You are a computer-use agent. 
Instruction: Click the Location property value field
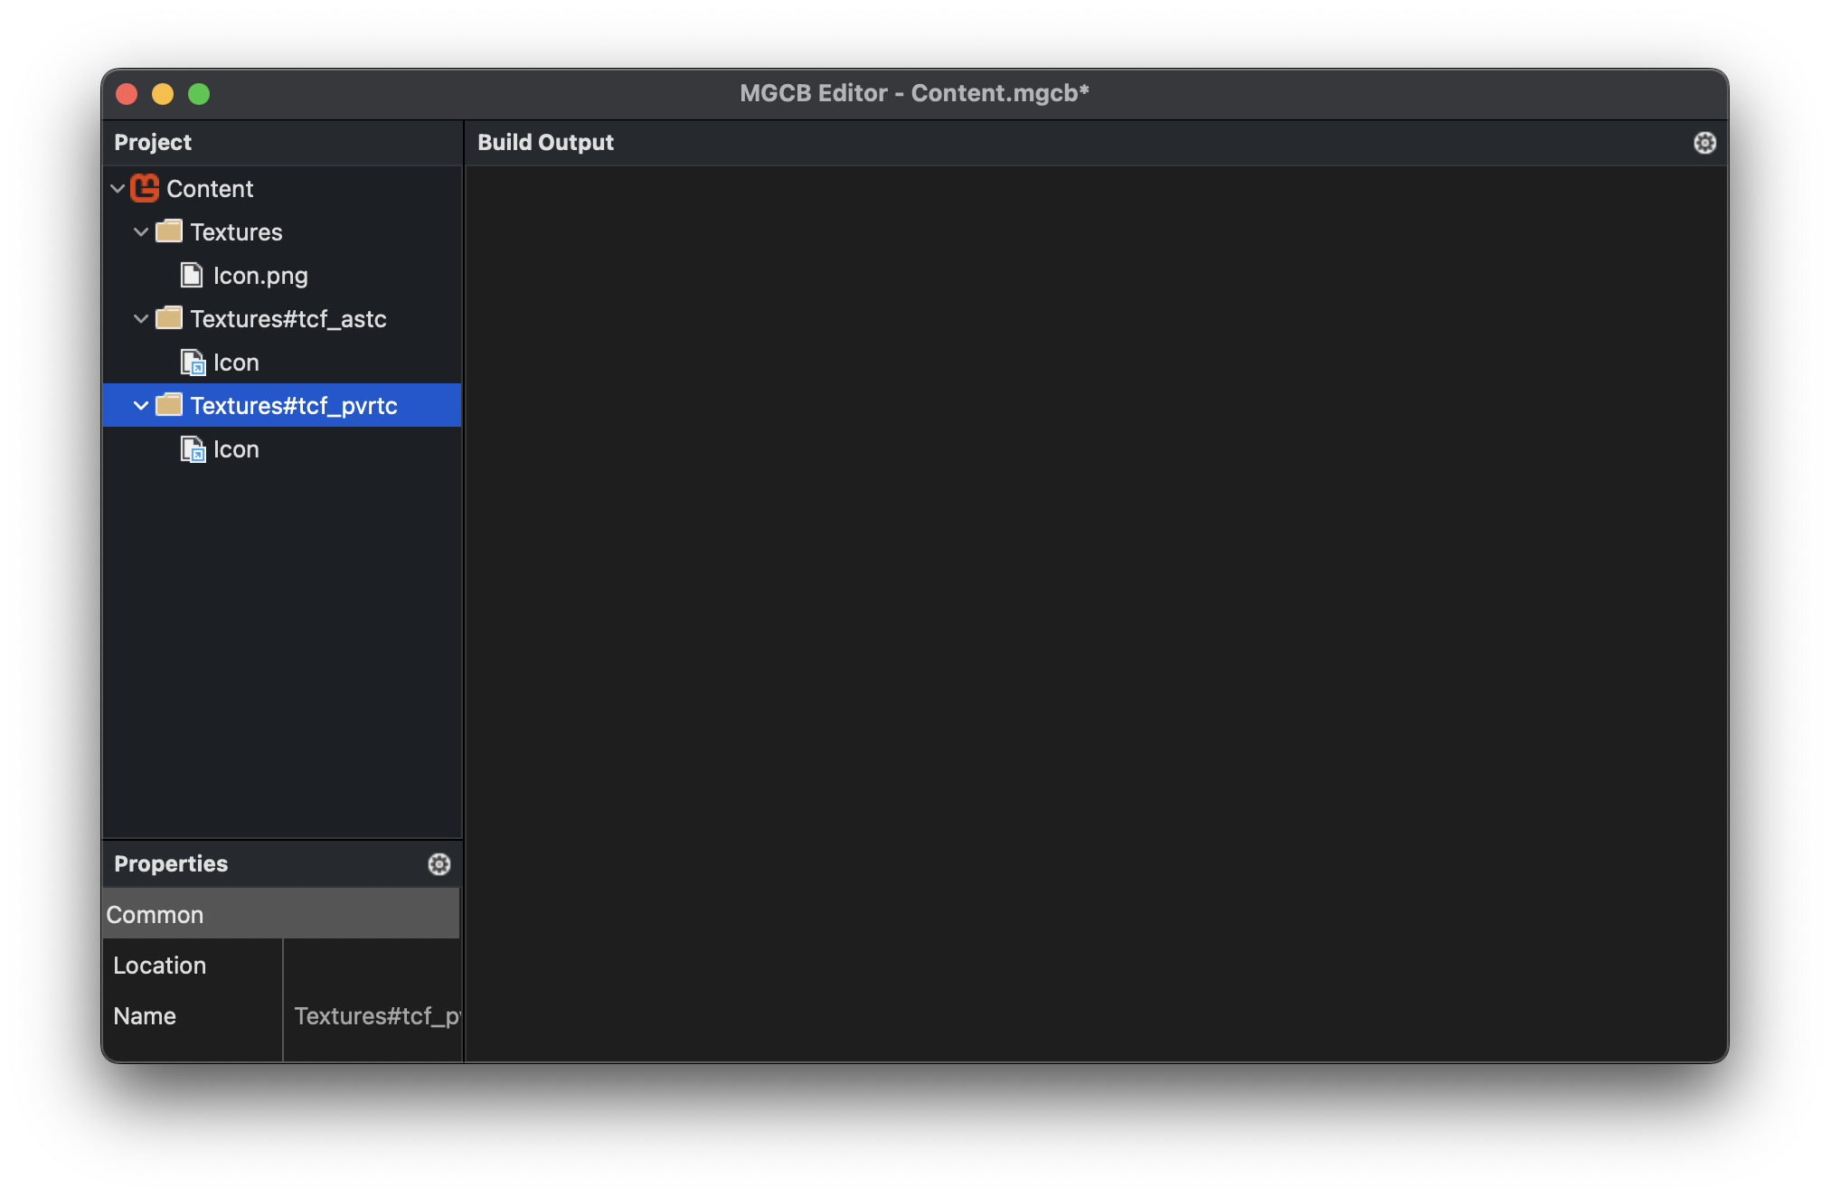[x=373, y=965]
